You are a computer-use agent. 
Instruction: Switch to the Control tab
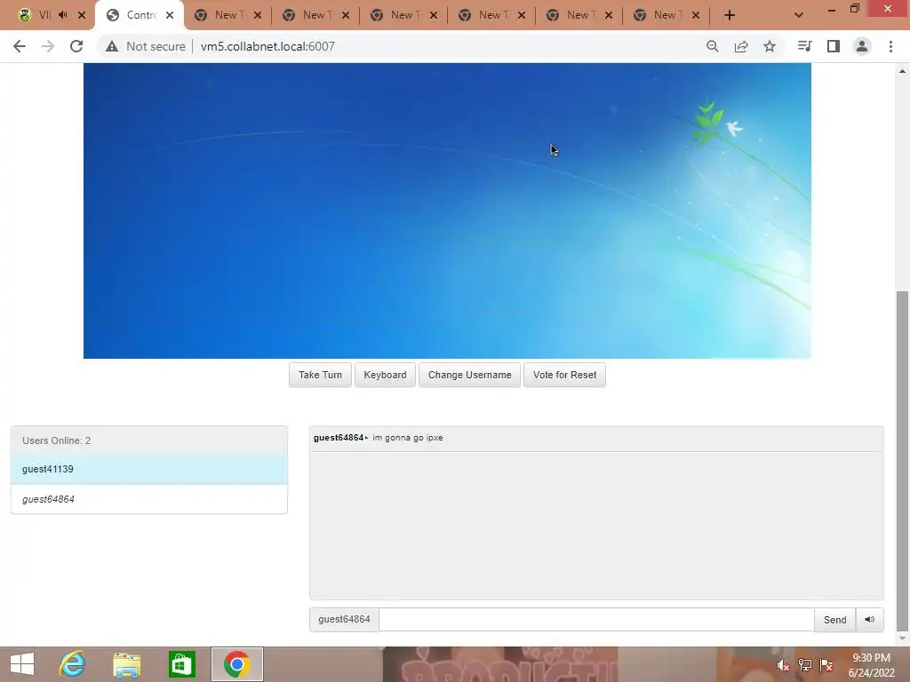pyautogui.click(x=140, y=16)
